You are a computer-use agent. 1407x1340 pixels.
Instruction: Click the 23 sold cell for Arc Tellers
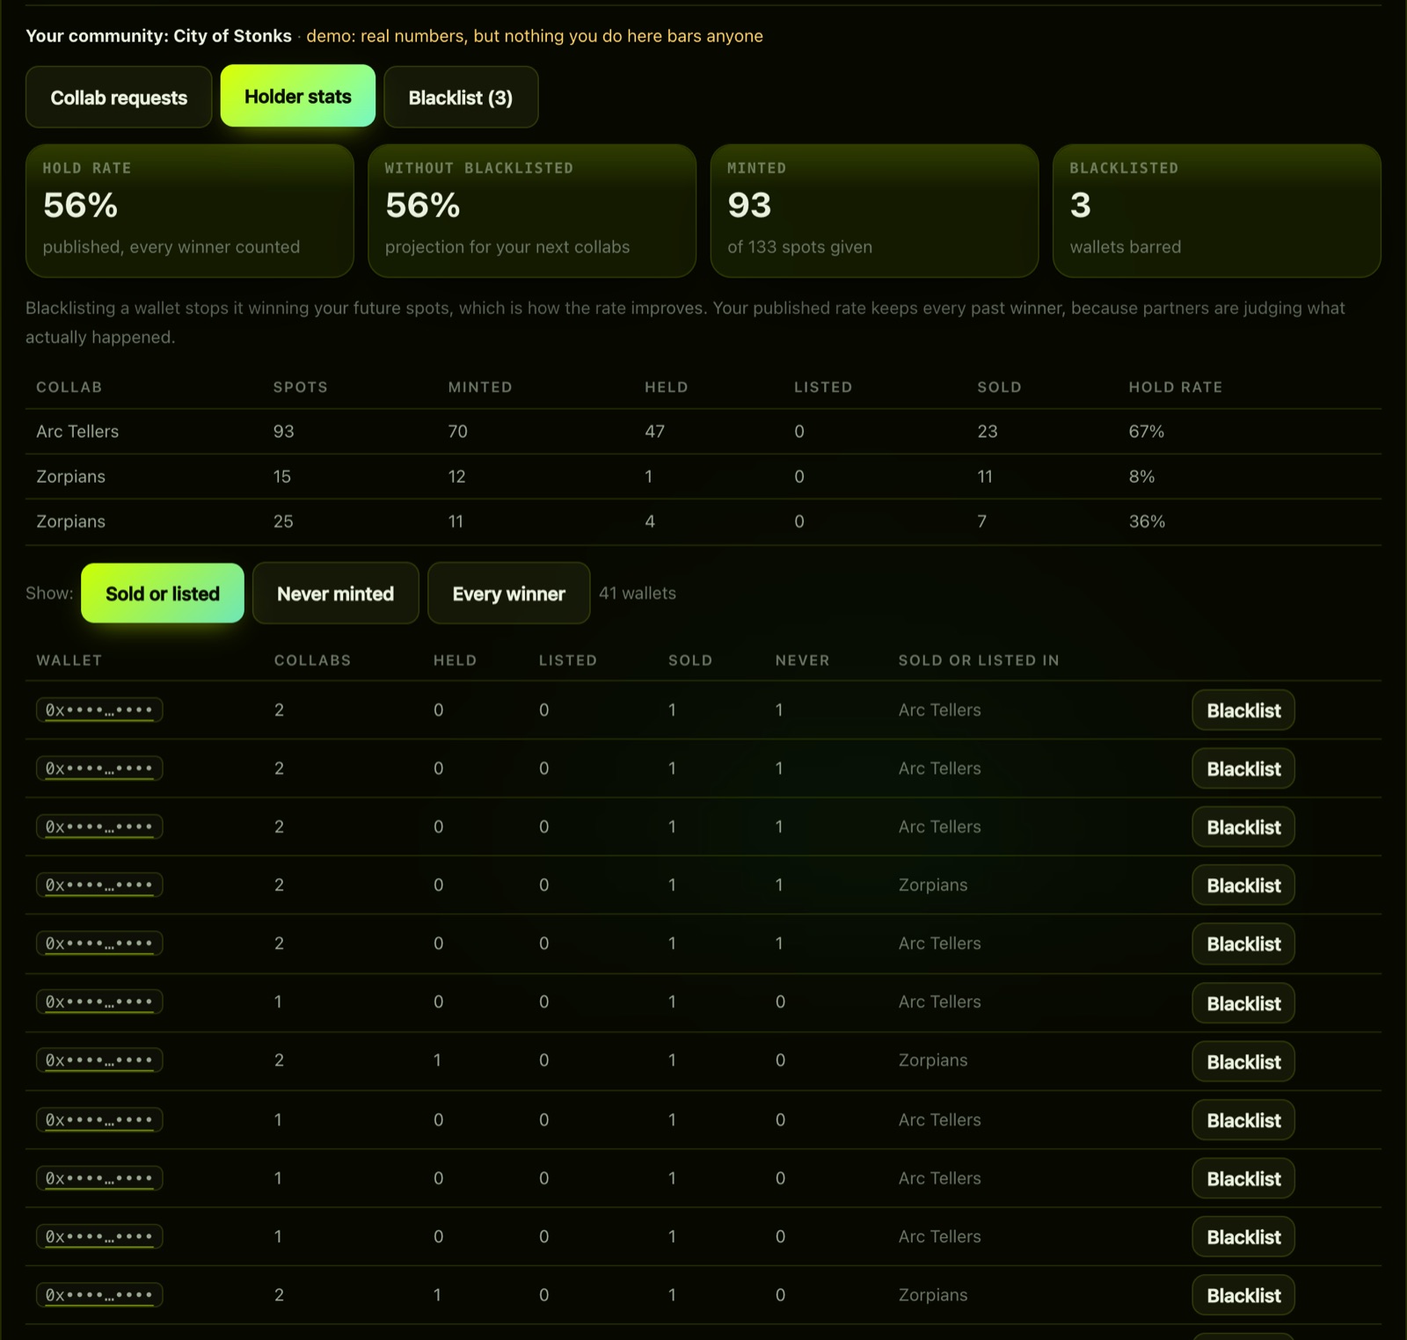[x=988, y=432]
